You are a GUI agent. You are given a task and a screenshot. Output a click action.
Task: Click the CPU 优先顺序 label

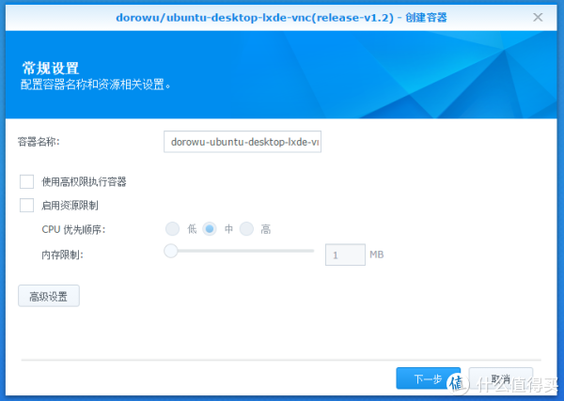[x=73, y=230]
